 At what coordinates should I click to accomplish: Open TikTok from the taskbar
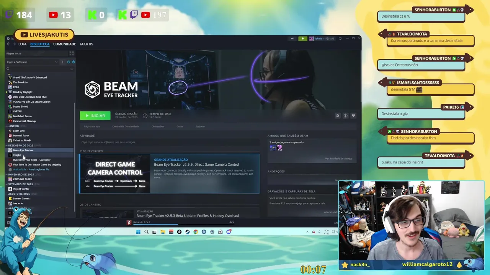[x=179, y=232]
